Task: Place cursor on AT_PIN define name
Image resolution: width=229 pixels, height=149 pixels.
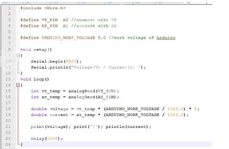Action: click(49, 26)
